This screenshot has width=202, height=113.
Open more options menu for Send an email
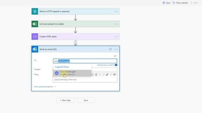[116, 49]
